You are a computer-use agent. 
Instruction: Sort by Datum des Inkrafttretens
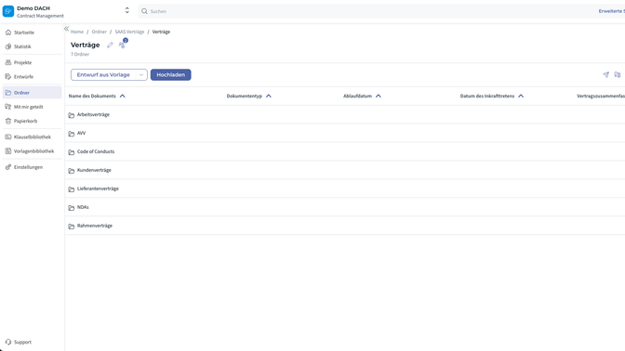pos(492,96)
